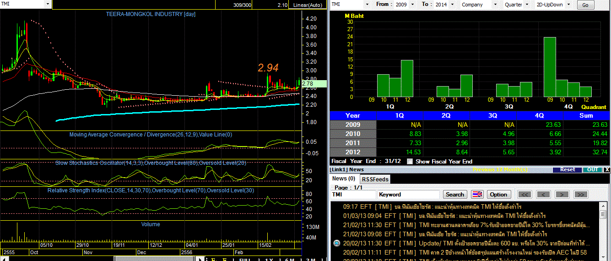Set chart range to 3 M
The height and width of the screenshot is (261, 611).
coord(310,259)
